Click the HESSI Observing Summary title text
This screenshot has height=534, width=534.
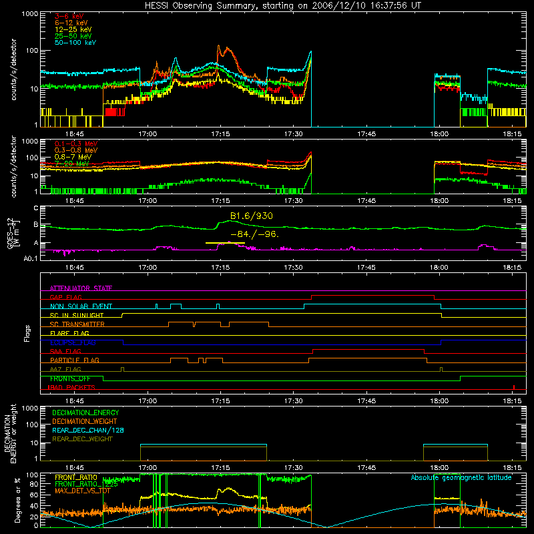[283, 6]
